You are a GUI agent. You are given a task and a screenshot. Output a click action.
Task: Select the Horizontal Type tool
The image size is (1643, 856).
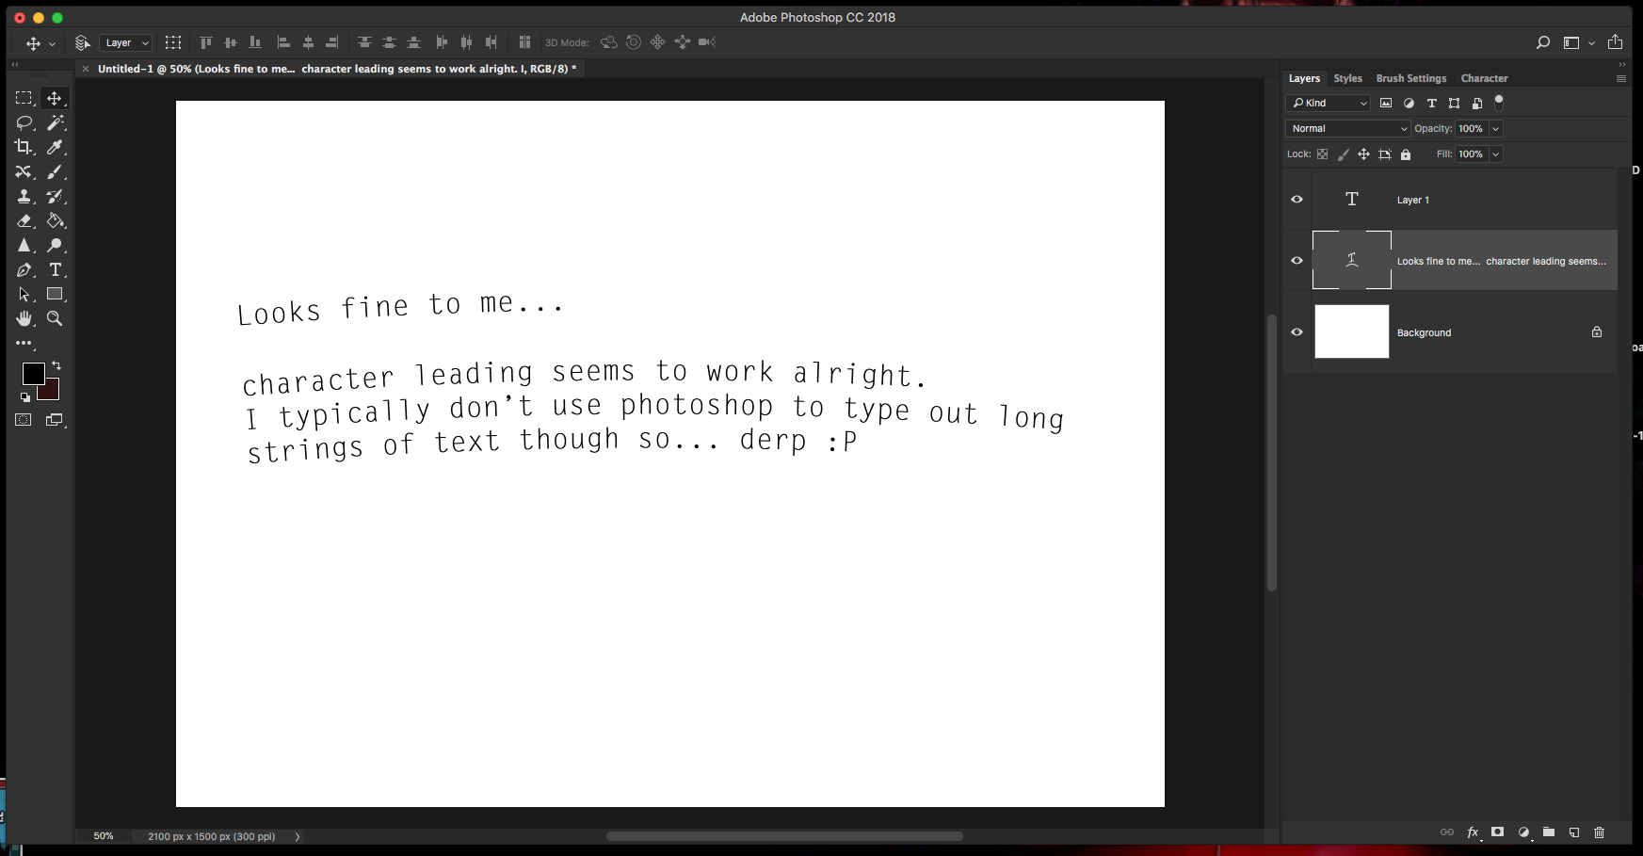pyautogui.click(x=56, y=270)
